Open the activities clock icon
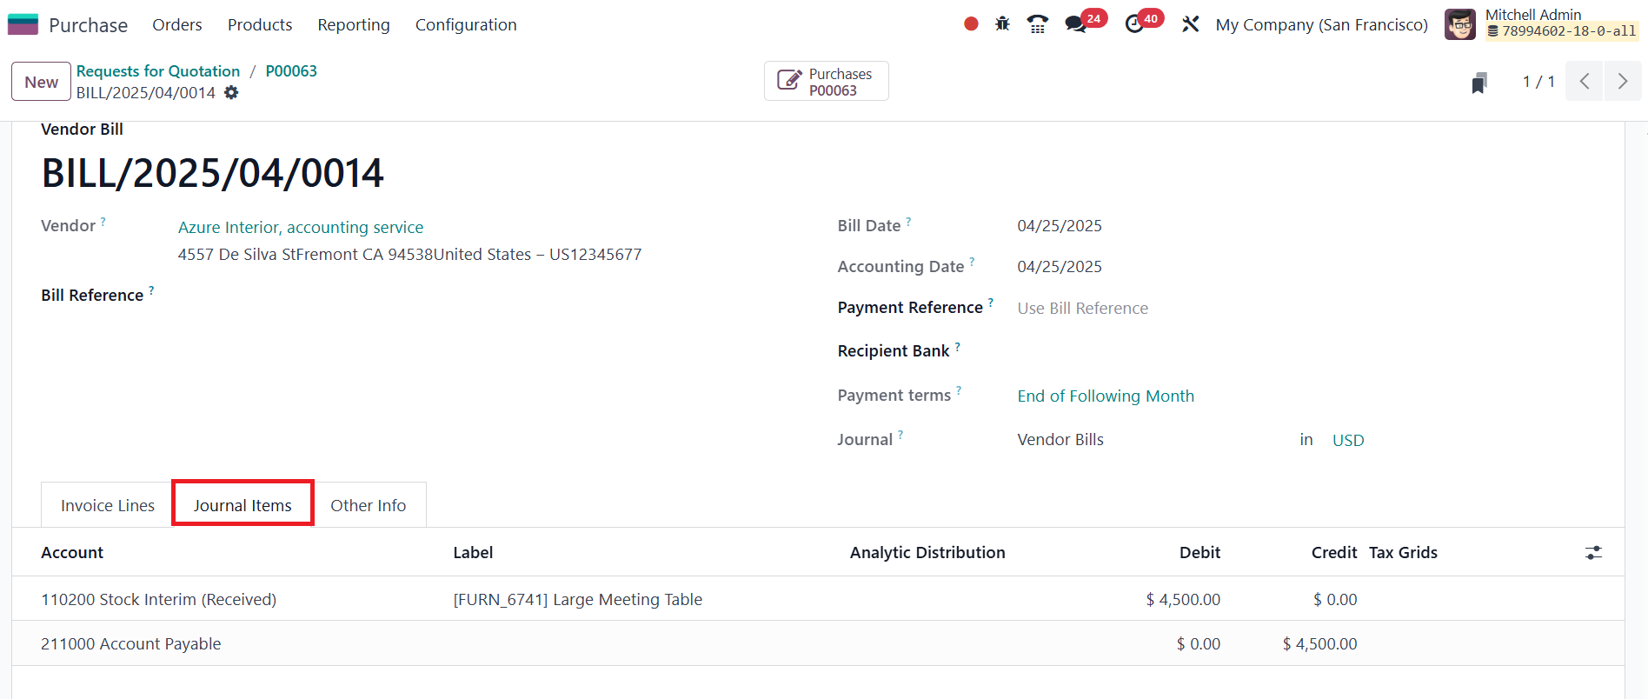The height and width of the screenshot is (699, 1648). click(x=1134, y=24)
